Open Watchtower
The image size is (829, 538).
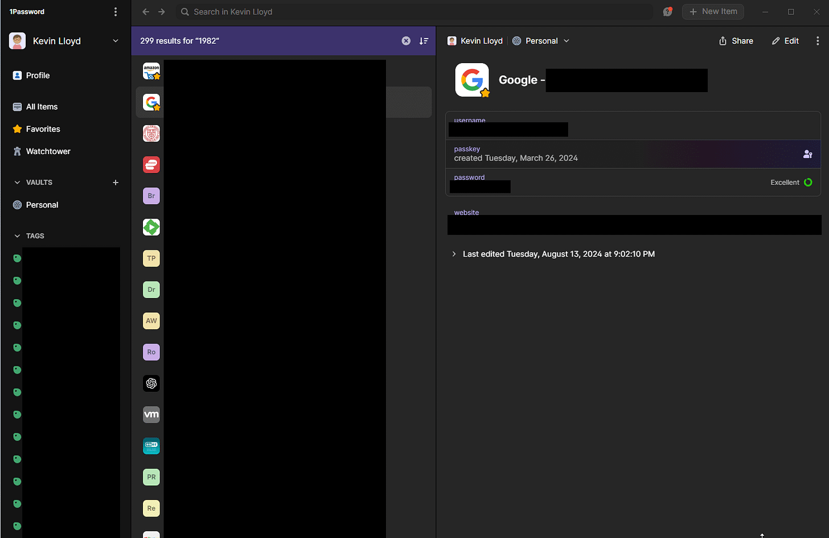pos(42,151)
